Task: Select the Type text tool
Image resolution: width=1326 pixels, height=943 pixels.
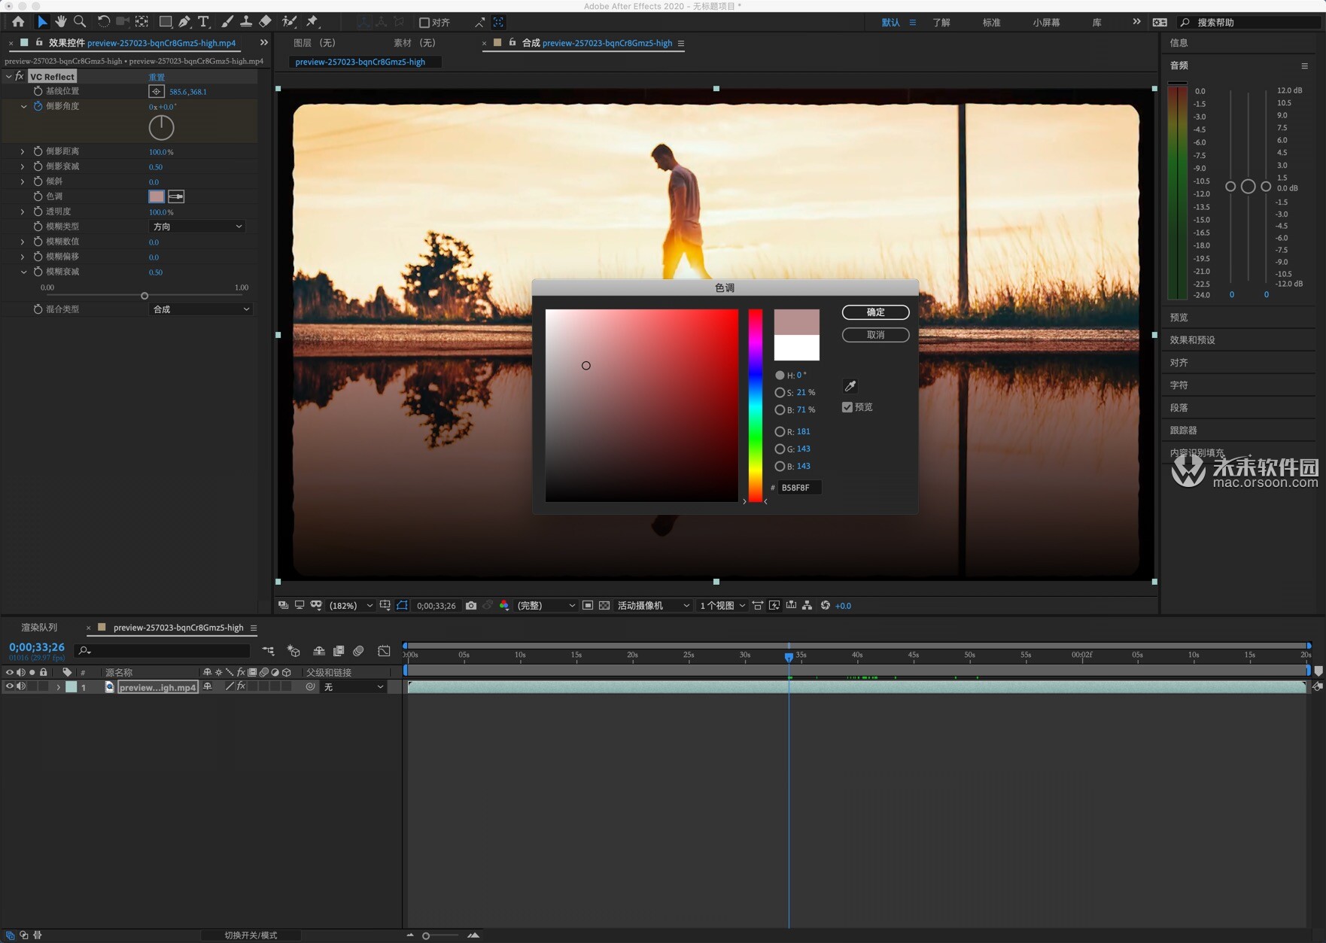Action: point(203,22)
